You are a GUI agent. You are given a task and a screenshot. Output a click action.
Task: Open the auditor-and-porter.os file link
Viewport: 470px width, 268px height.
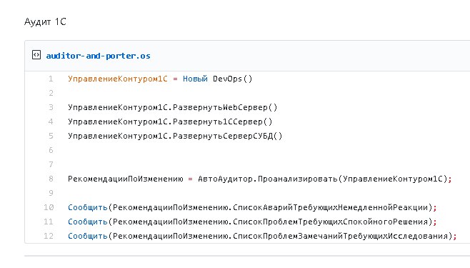point(98,56)
